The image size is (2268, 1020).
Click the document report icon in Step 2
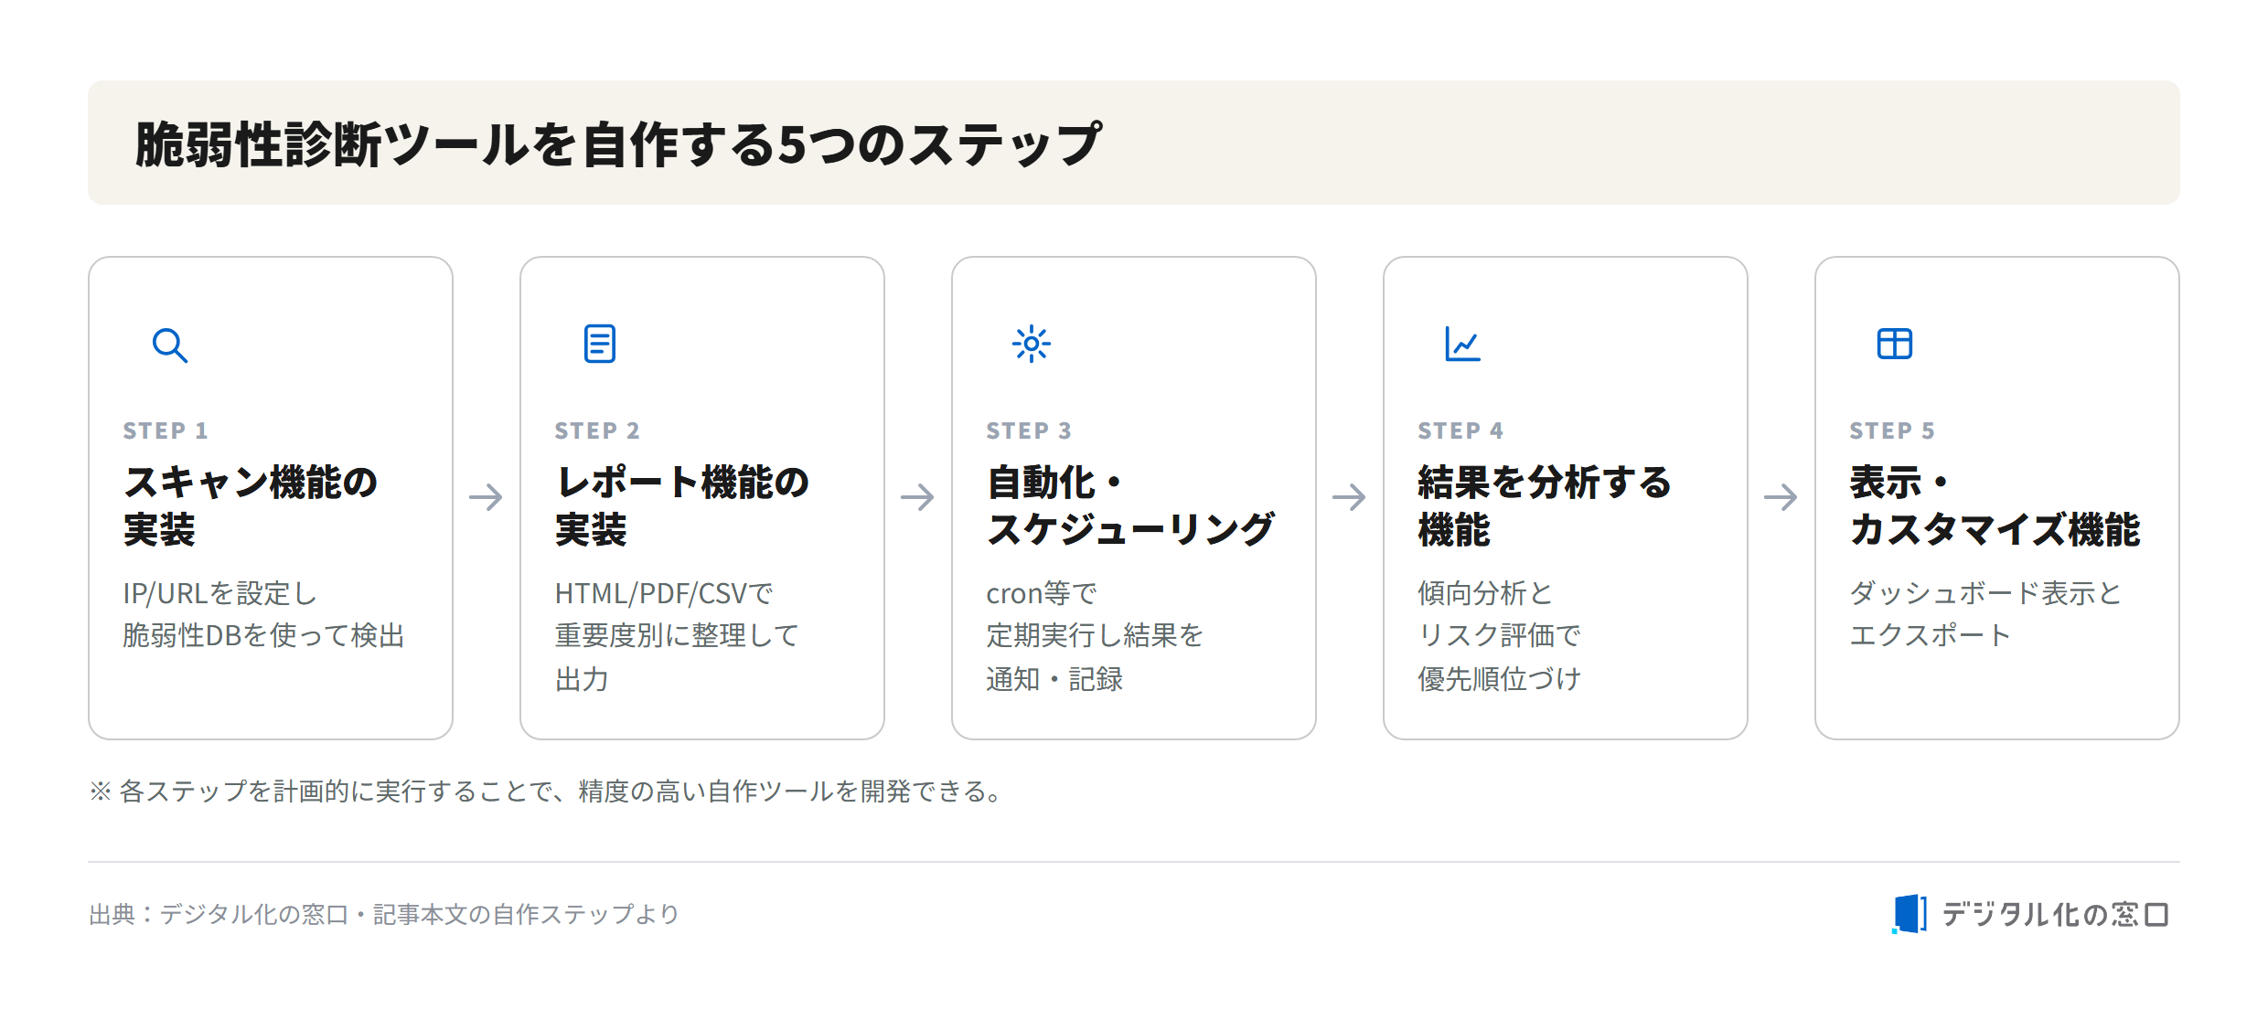point(600,344)
